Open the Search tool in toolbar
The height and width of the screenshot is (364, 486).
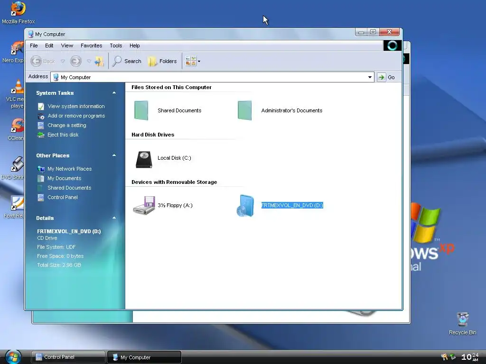click(x=127, y=61)
